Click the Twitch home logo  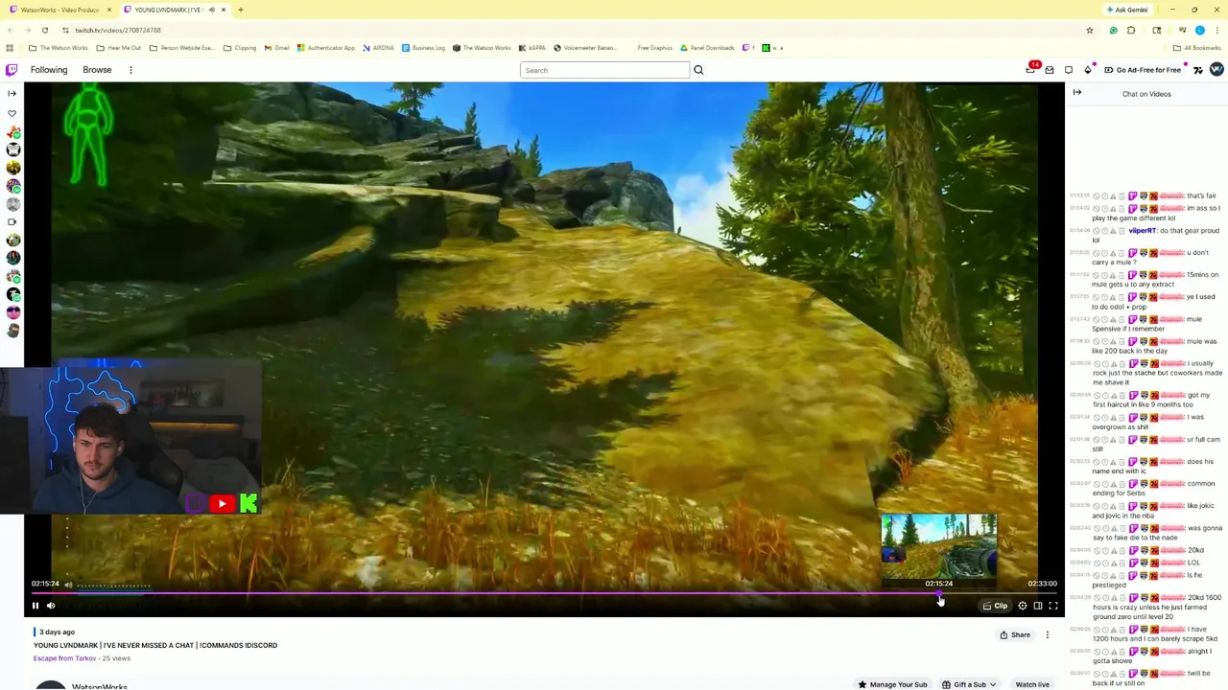click(12, 70)
